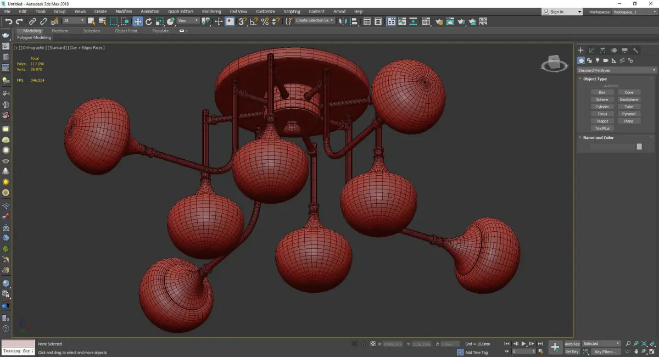Image resolution: width=659 pixels, height=357 pixels.
Task: Open the Scene Explorer toggle icon
Action: [367, 21]
